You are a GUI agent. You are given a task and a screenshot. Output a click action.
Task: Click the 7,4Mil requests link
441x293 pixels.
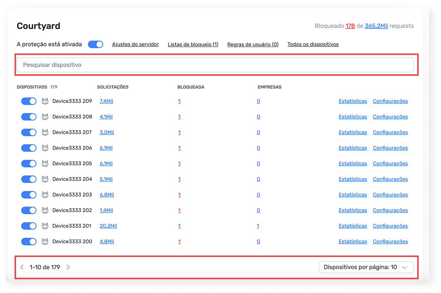(x=106, y=101)
